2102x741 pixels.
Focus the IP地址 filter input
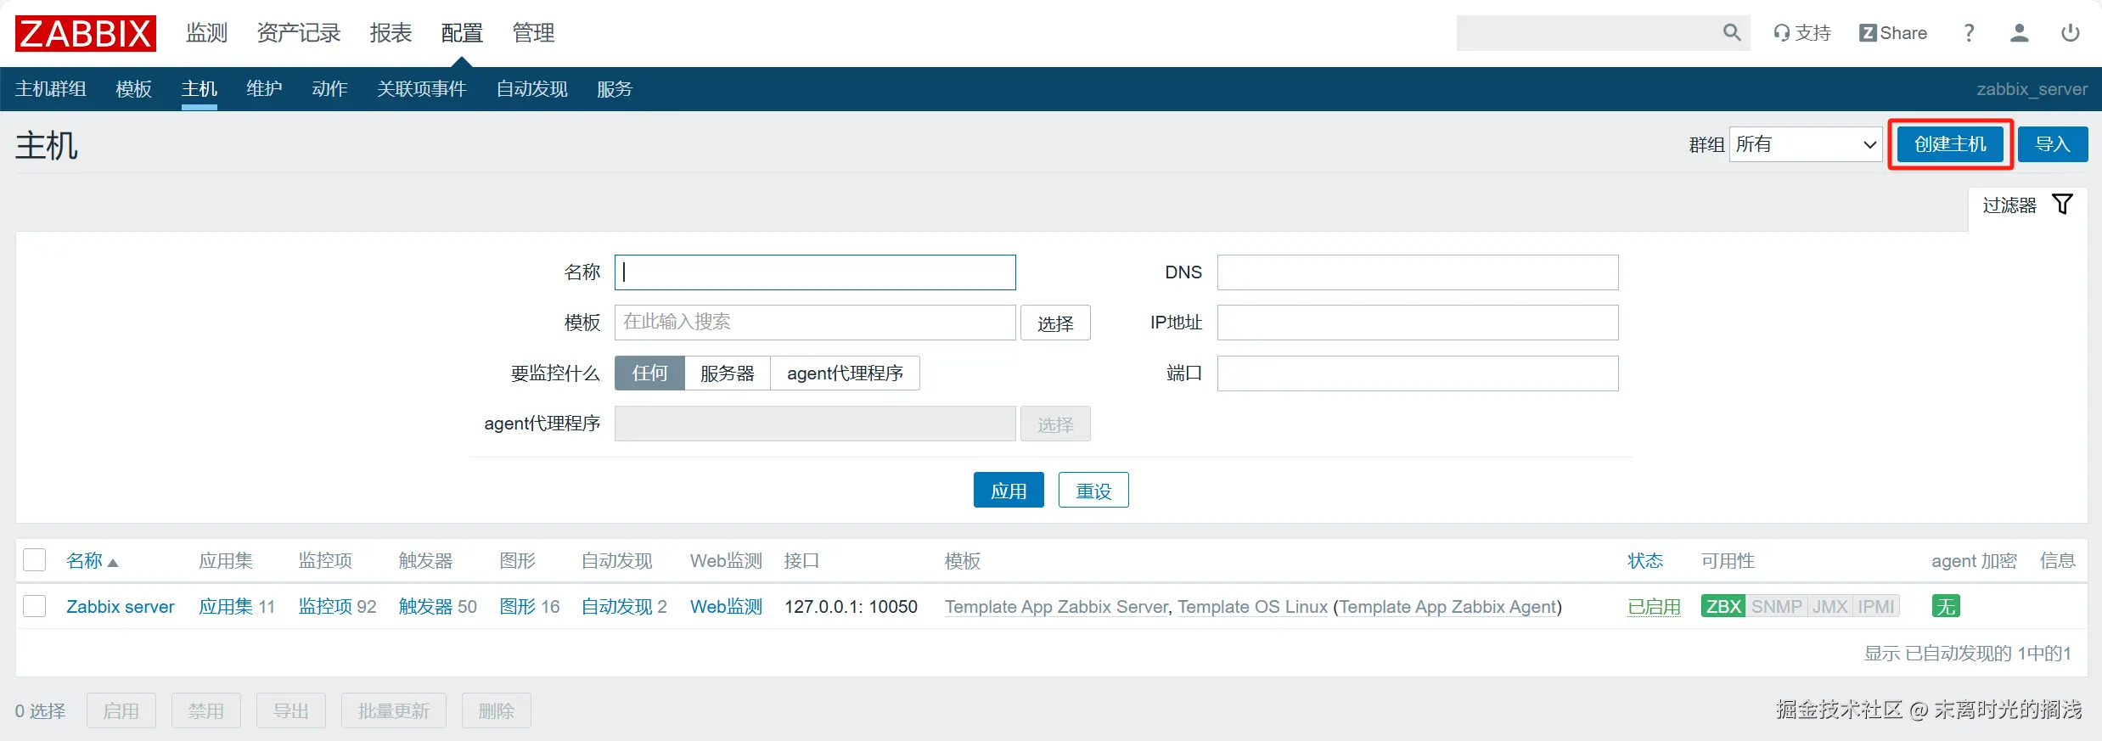tap(1418, 323)
